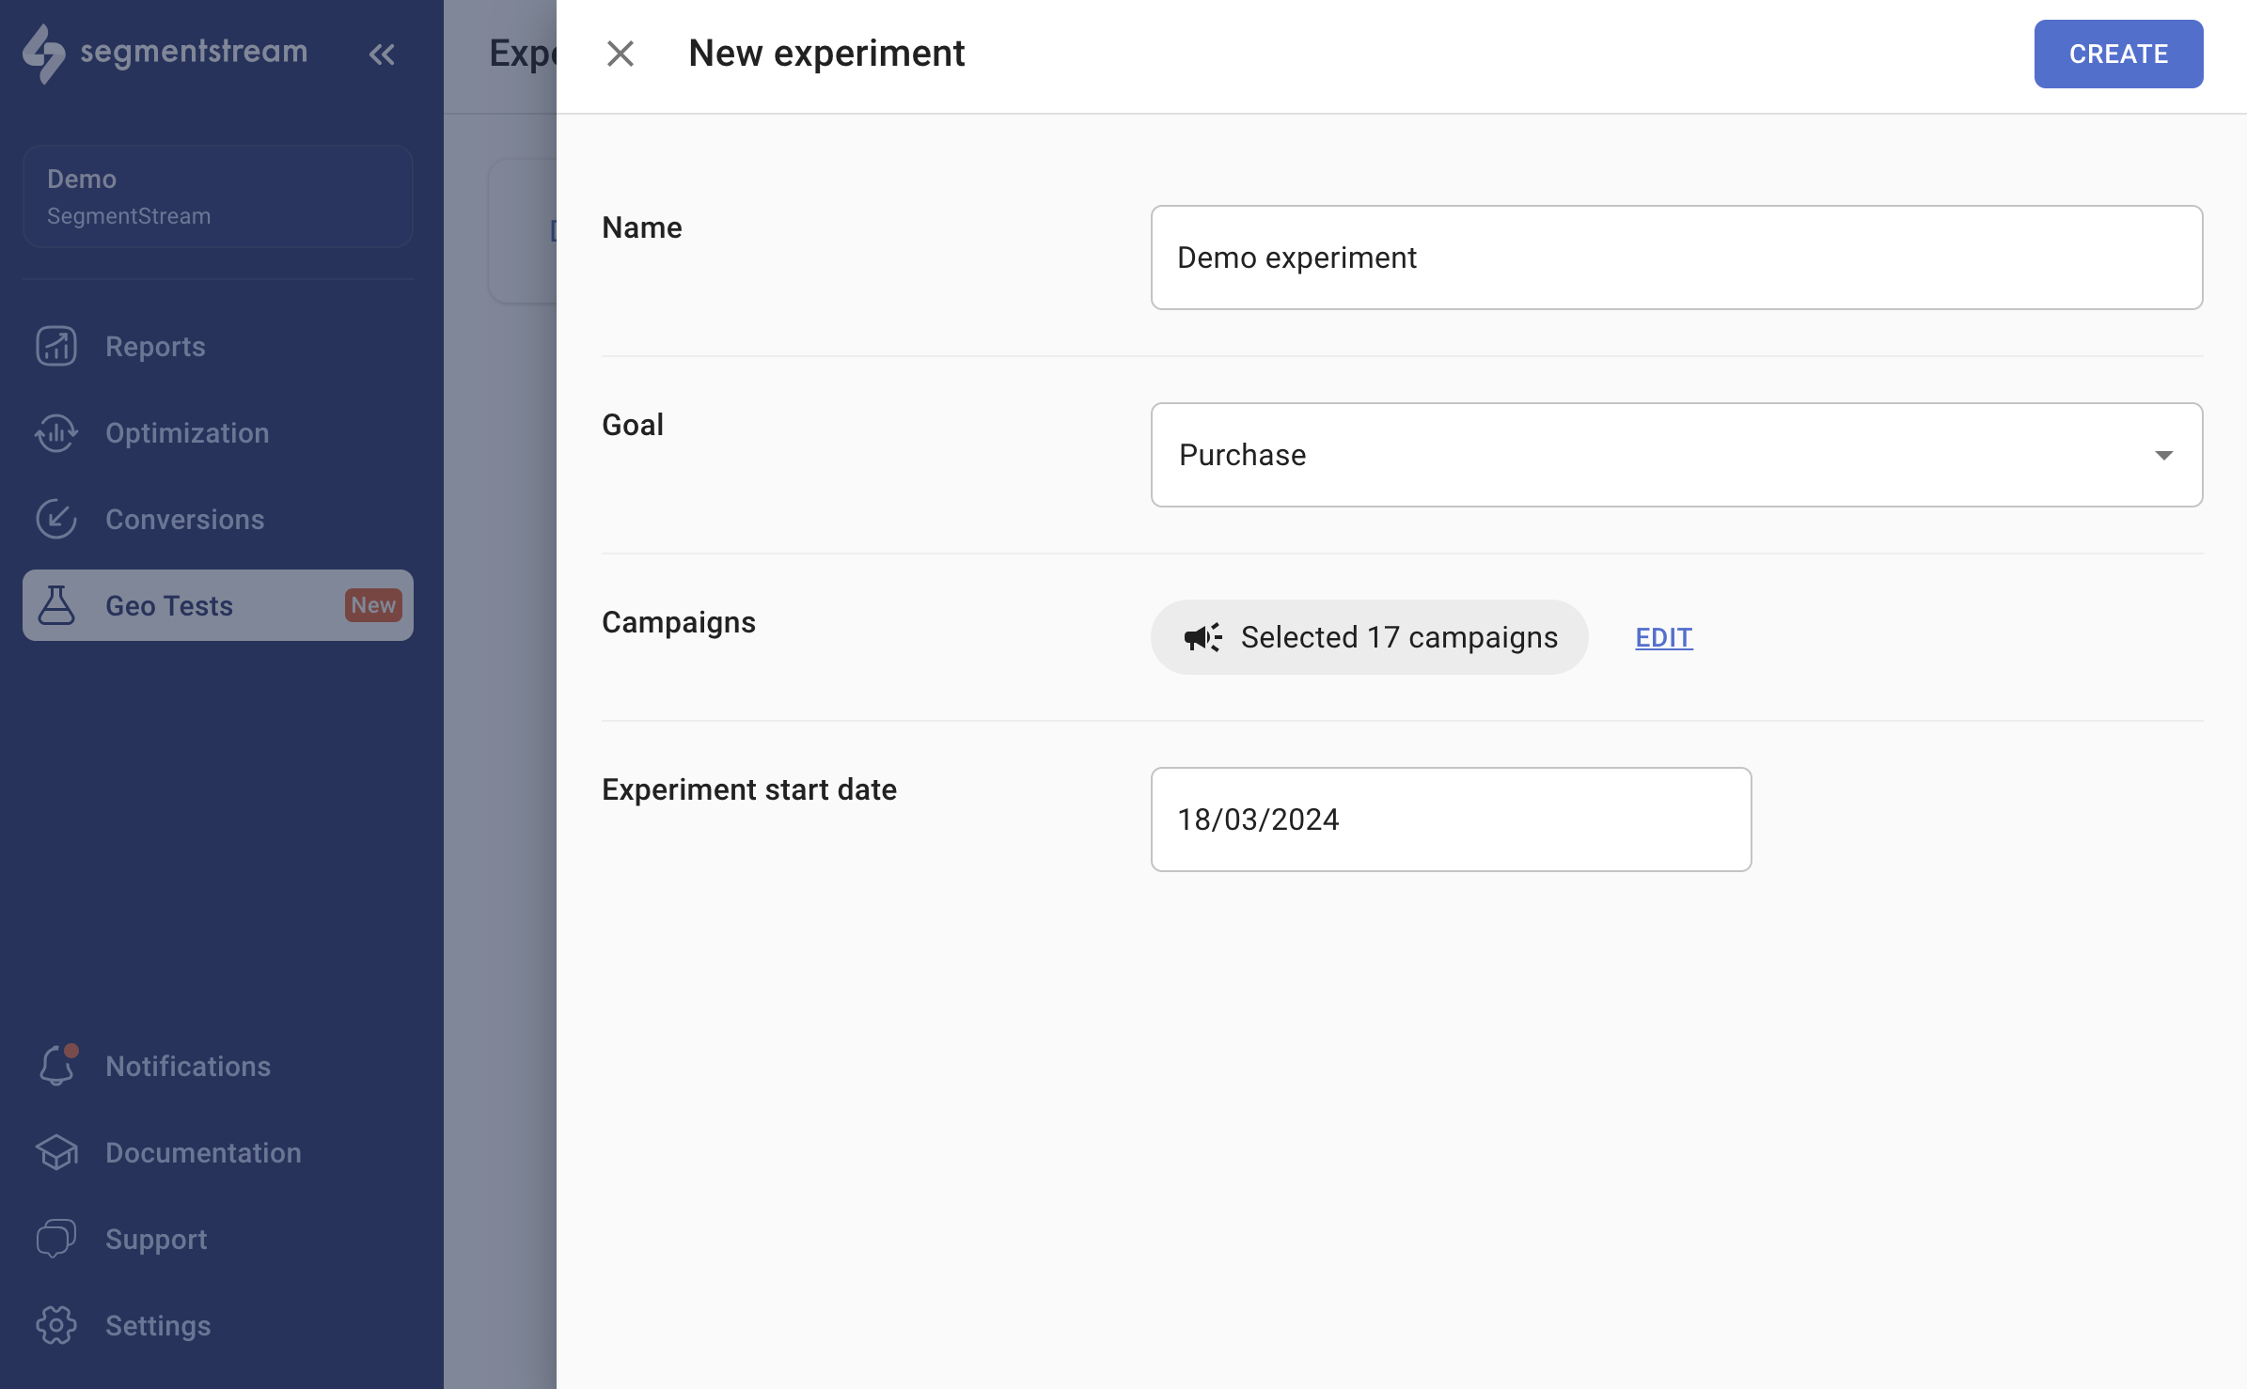Image resolution: width=2247 pixels, height=1389 pixels.
Task: Open Notifications from the sidebar
Action: click(x=186, y=1066)
